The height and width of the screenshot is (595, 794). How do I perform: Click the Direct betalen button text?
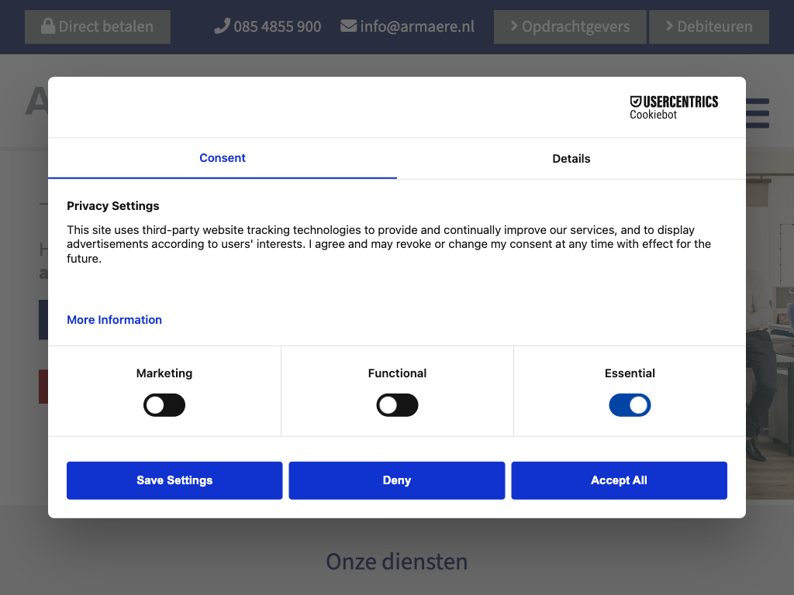tap(106, 26)
